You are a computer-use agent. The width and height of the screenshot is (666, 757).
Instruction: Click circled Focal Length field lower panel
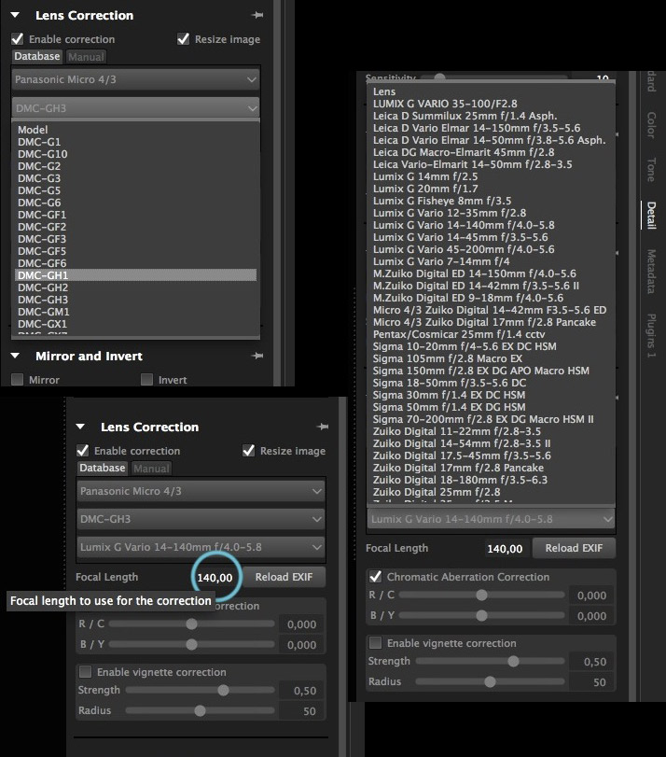coord(215,578)
